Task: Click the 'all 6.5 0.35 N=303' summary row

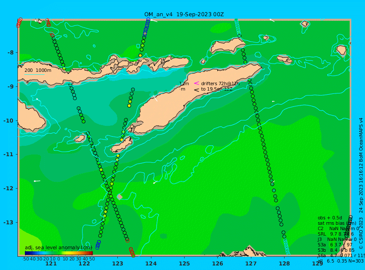Action: click(x=341, y=261)
